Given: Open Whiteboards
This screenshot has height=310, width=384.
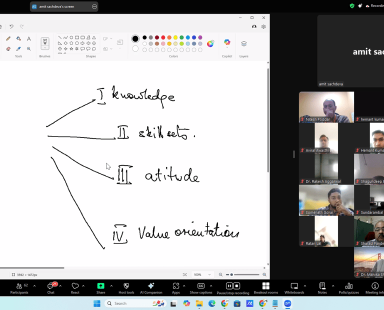Looking at the screenshot, I should [x=294, y=288].
